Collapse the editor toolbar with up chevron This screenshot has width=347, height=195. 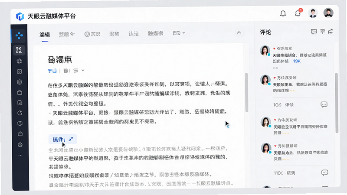click(239, 33)
